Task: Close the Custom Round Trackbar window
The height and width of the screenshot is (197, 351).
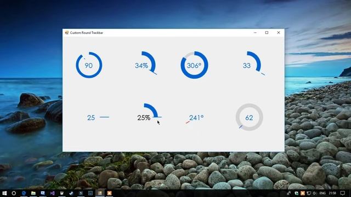Action: [279, 33]
